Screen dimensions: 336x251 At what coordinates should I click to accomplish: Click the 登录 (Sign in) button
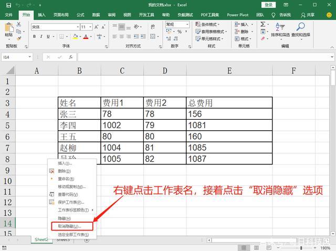[268, 5]
